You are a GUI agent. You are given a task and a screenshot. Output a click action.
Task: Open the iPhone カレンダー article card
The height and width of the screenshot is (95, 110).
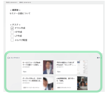click(71, 67)
